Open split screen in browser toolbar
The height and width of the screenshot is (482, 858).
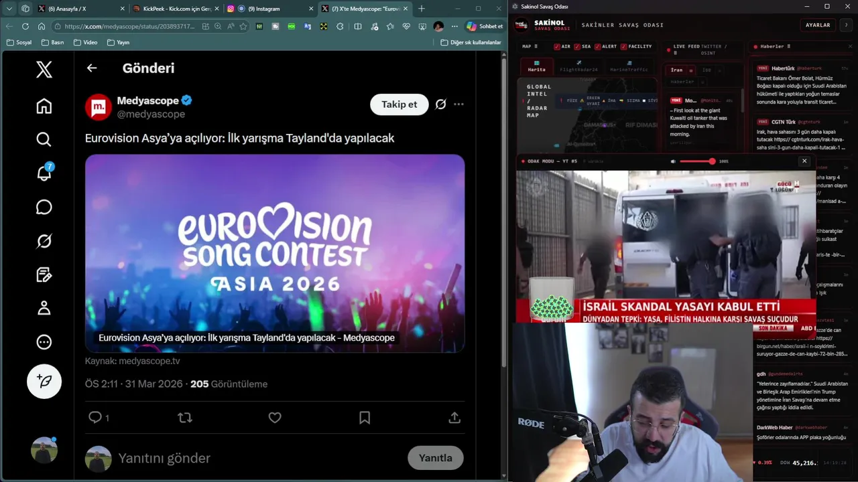pos(358,26)
